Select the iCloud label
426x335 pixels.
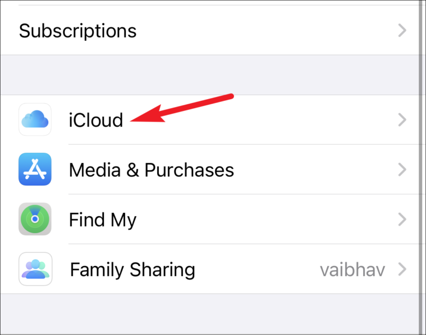(96, 120)
